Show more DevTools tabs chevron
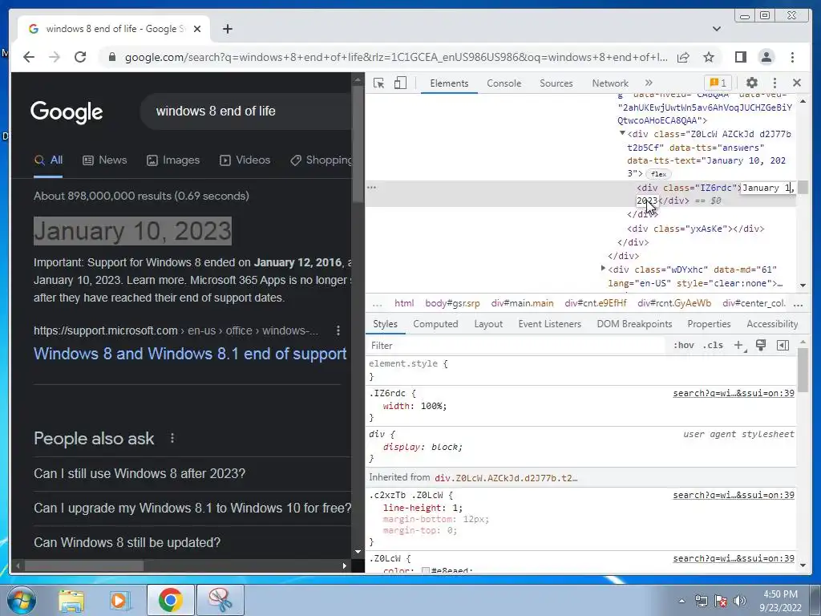The width and height of the screenshot is (821, 616). click(649, 83)
